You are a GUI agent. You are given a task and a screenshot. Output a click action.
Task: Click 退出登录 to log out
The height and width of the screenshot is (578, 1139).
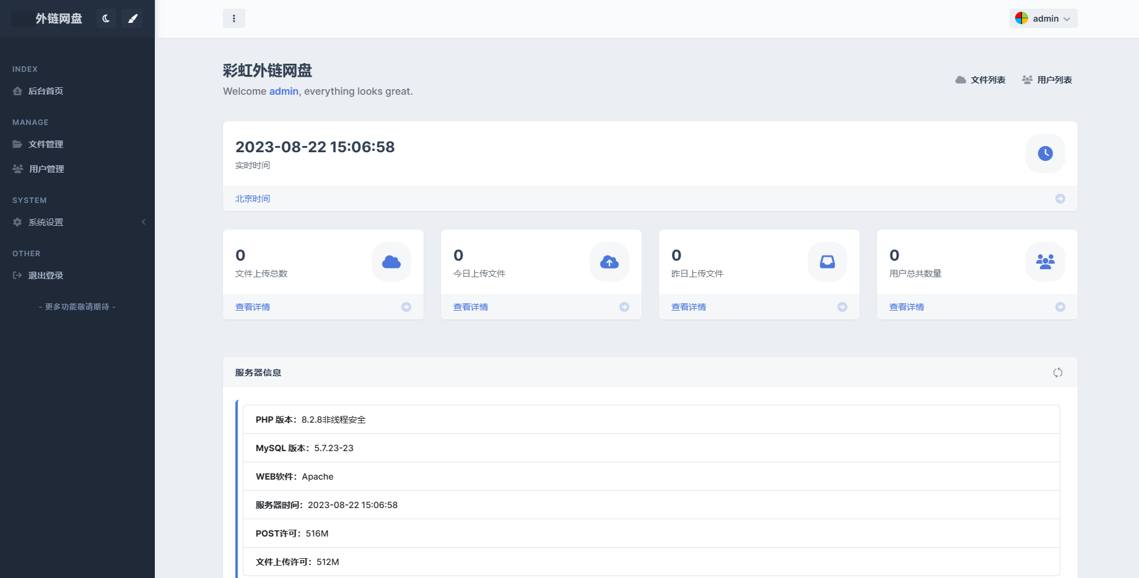point(46,275)
